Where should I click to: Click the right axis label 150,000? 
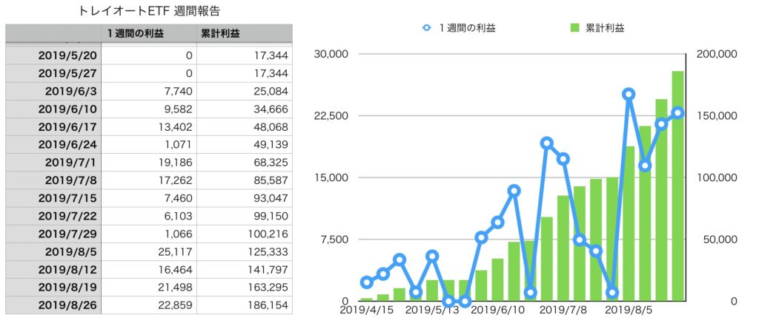click(x=717, y=116)
